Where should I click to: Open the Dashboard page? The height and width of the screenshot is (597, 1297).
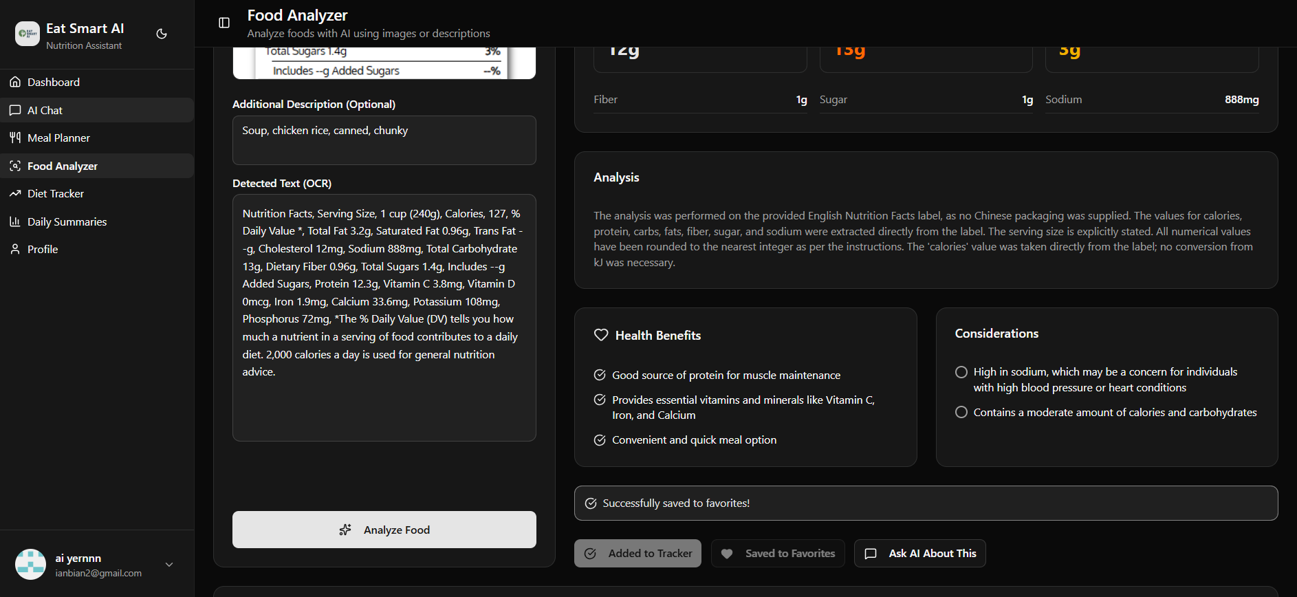[97, 82]
